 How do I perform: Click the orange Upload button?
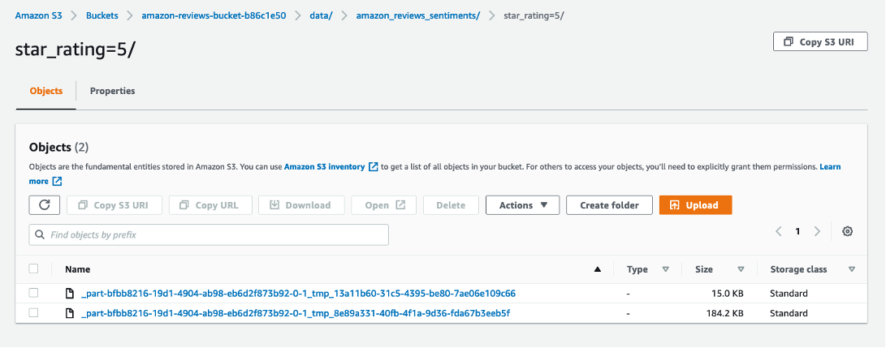tap(695, 205)
